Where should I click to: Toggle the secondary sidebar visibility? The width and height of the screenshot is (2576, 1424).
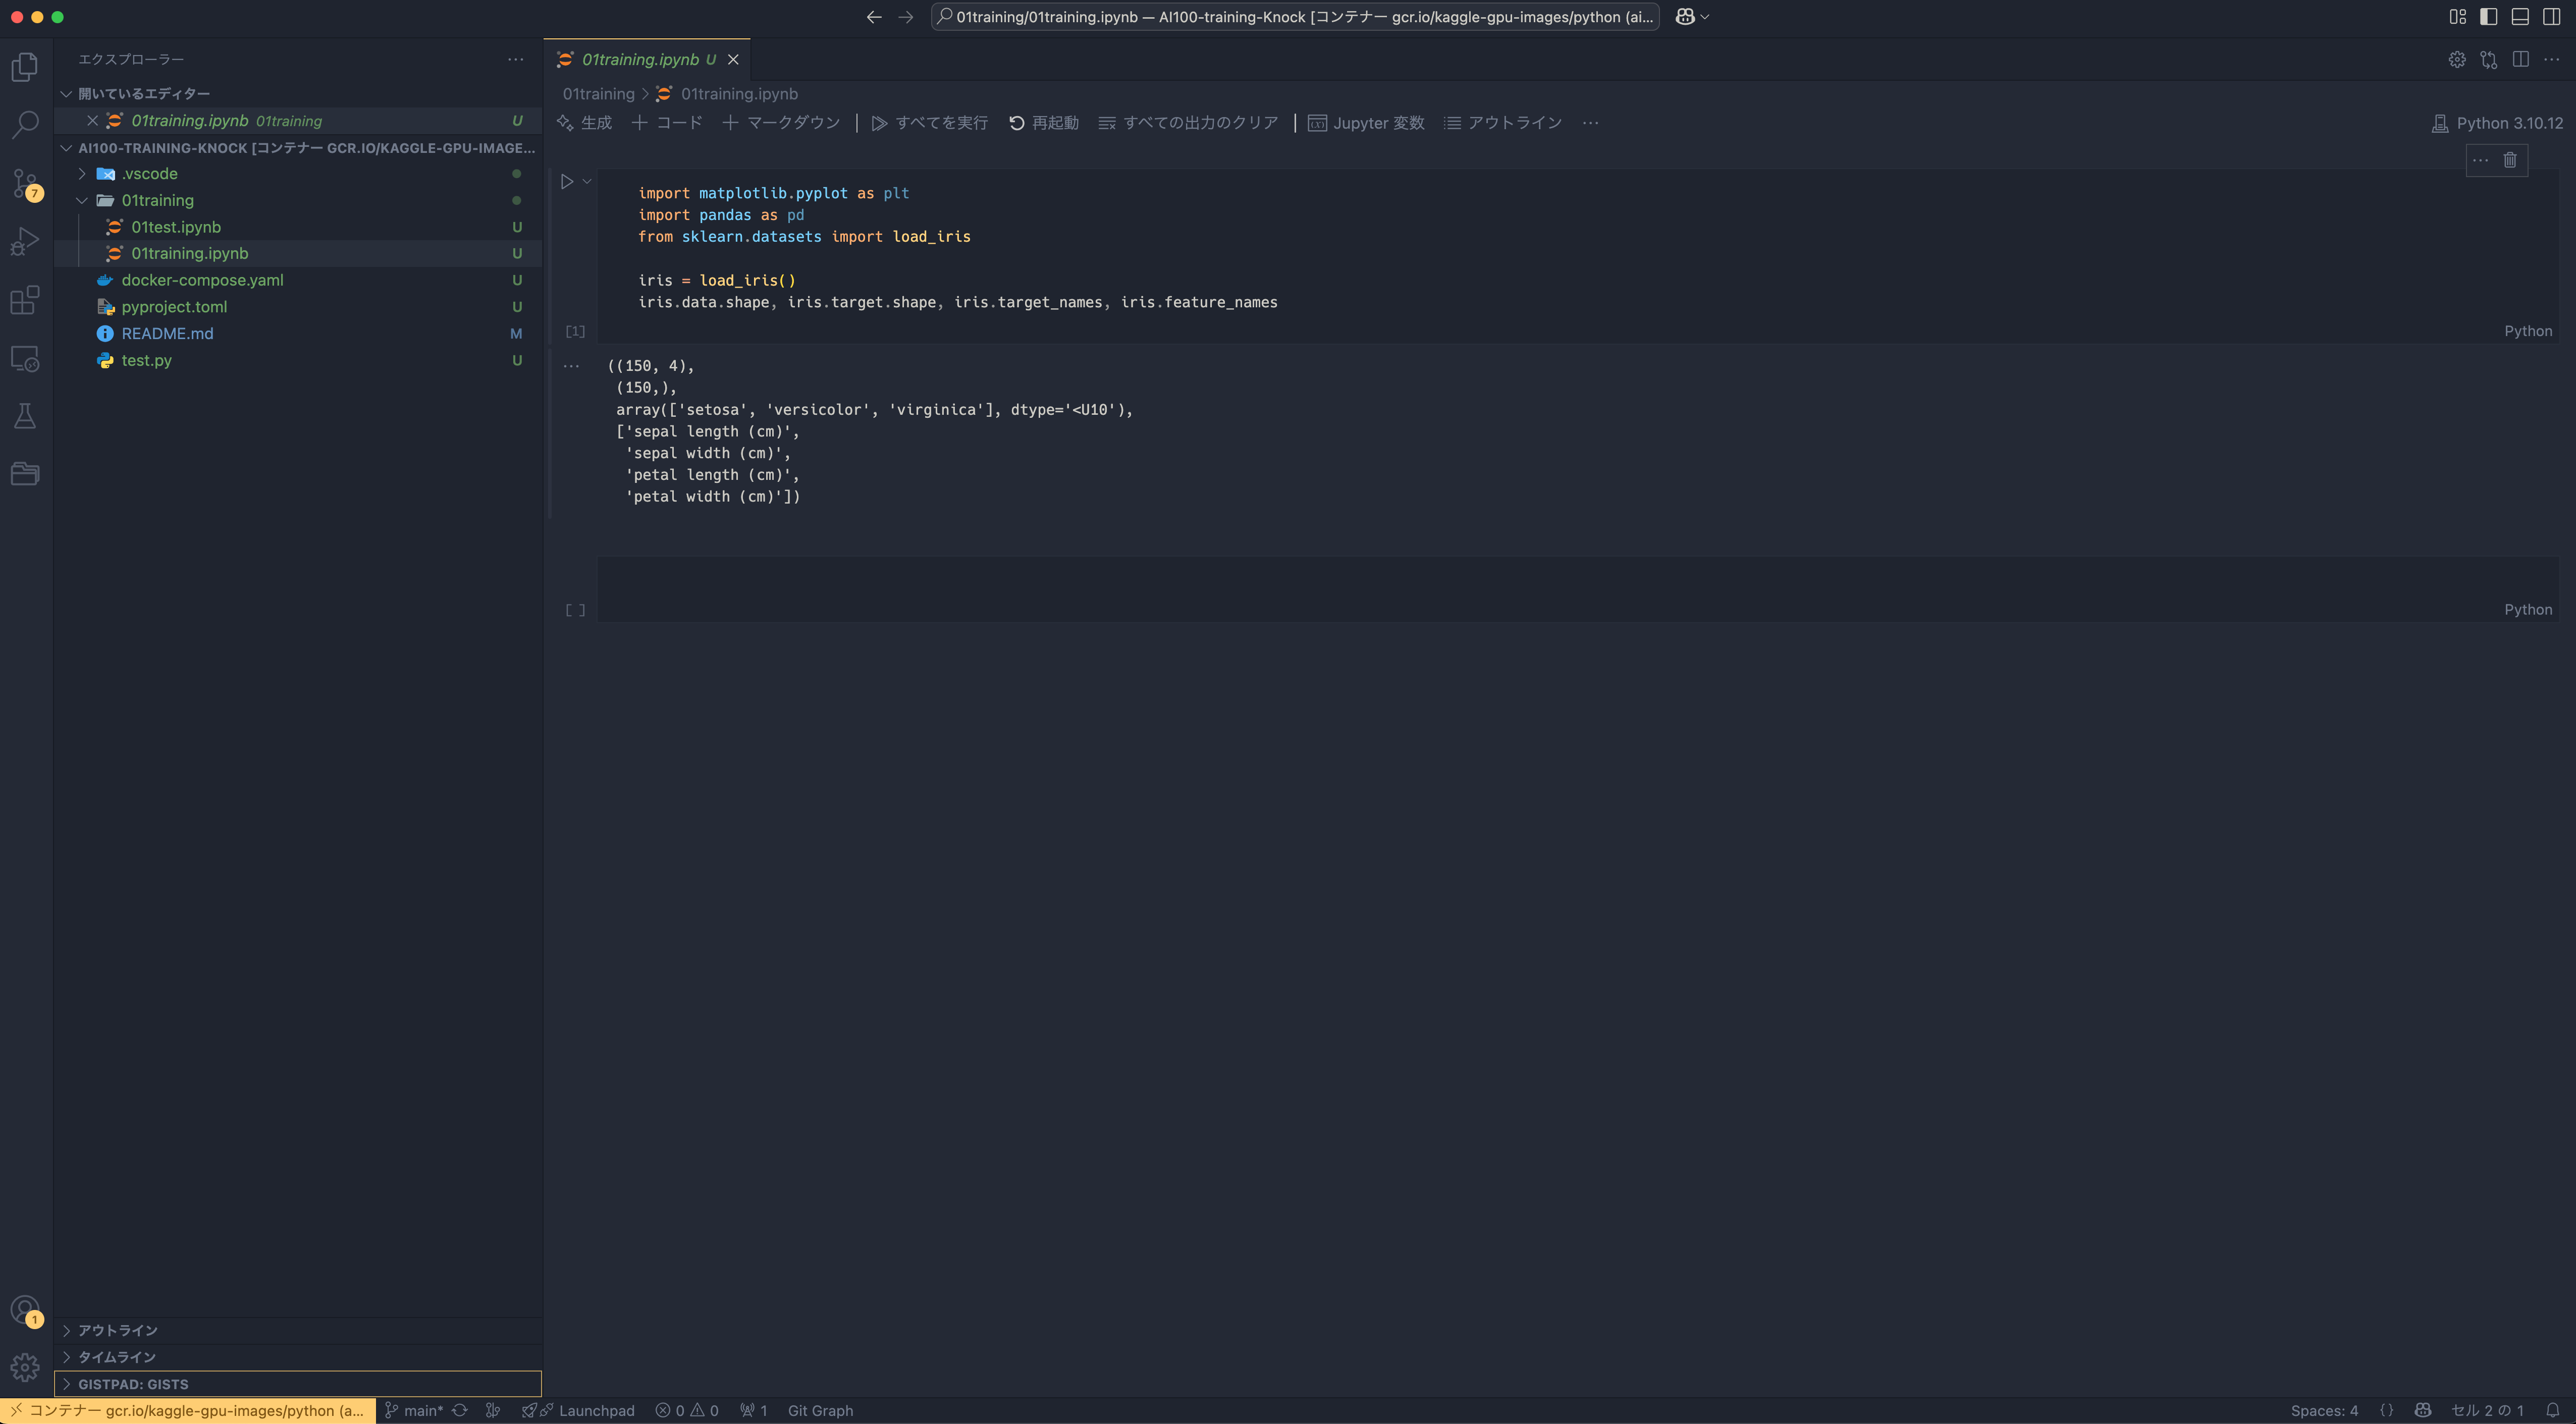click(x=2551, y=17)
